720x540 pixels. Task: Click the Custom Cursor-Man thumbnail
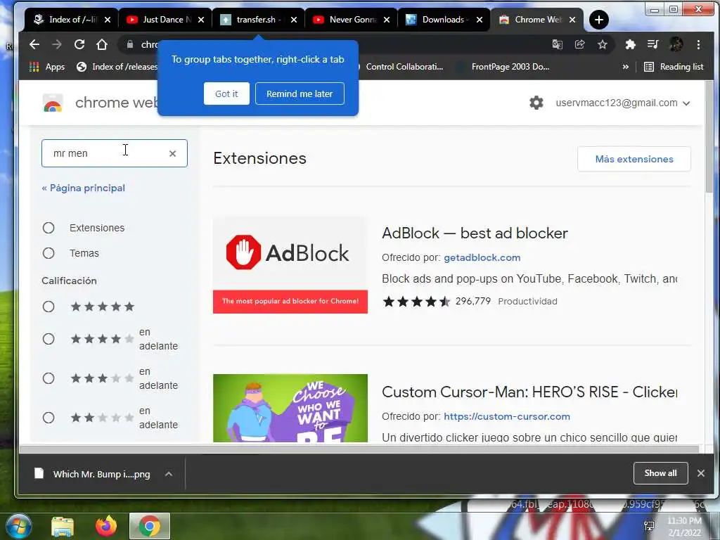[290, 409]
